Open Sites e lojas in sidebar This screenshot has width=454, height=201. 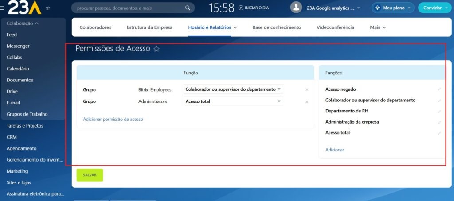click(19, 182)
